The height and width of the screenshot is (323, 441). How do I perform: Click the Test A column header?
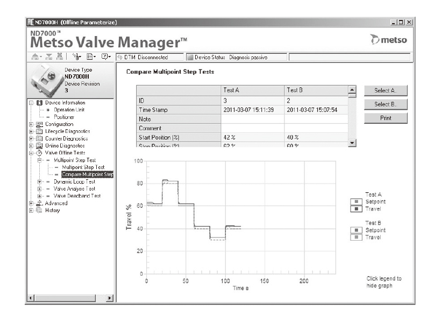click(252, 90)
